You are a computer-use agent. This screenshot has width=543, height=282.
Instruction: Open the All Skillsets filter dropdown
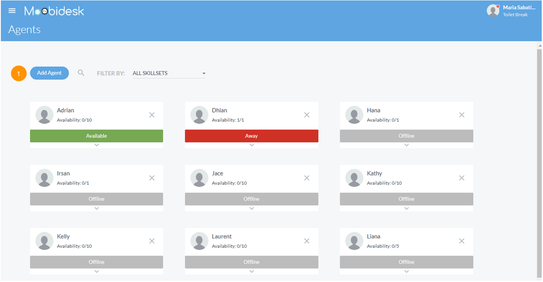(169, 73)
